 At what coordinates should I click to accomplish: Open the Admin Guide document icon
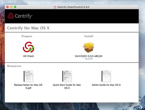point(106,76)
